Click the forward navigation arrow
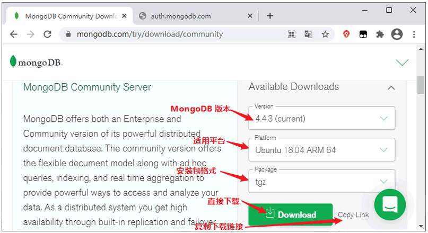 (x=31, y=34)
